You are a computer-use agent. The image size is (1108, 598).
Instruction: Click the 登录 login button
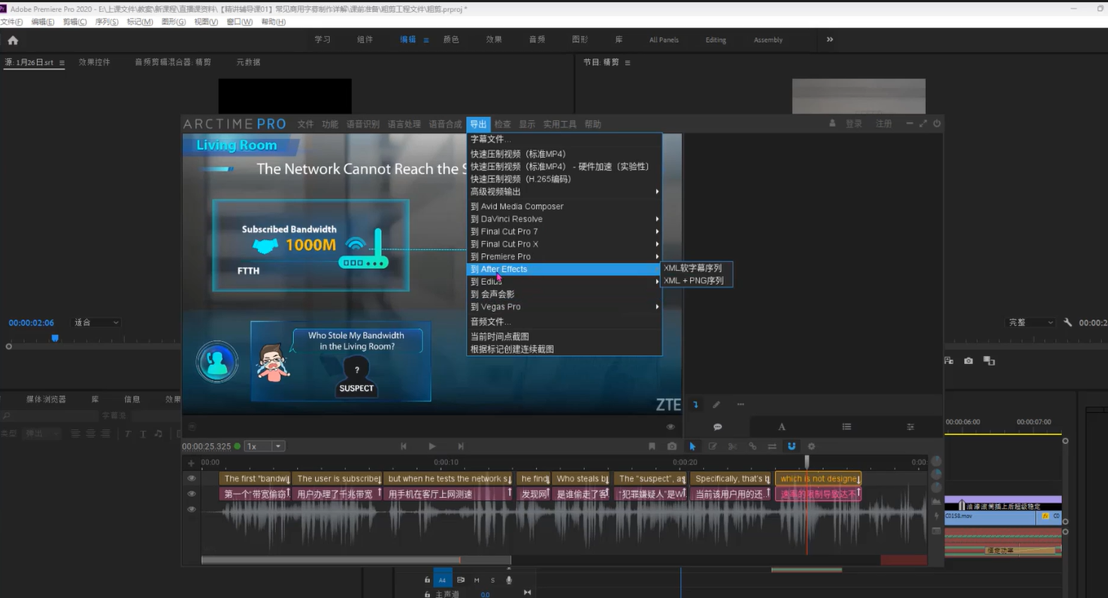pos(853,124)
